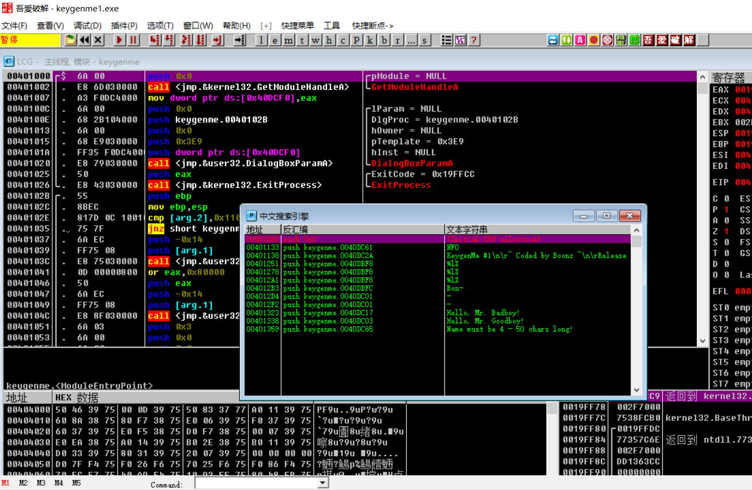Click the red question mark help icon
The image size is (752, 490).
pos(474,40)
